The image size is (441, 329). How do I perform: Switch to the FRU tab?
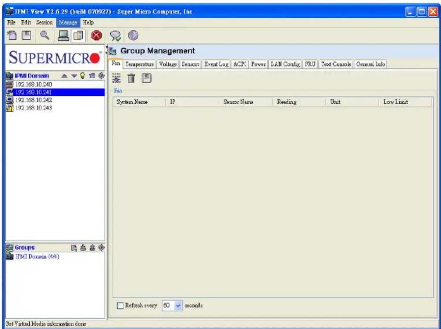(x=310, y=65)
